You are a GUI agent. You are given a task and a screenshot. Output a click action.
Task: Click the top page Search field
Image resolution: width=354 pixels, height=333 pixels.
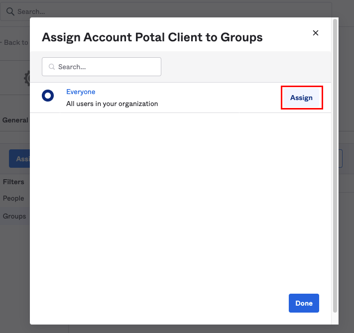tap(149, 11)
